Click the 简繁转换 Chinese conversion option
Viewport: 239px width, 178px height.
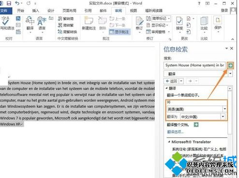click(67, 32)
